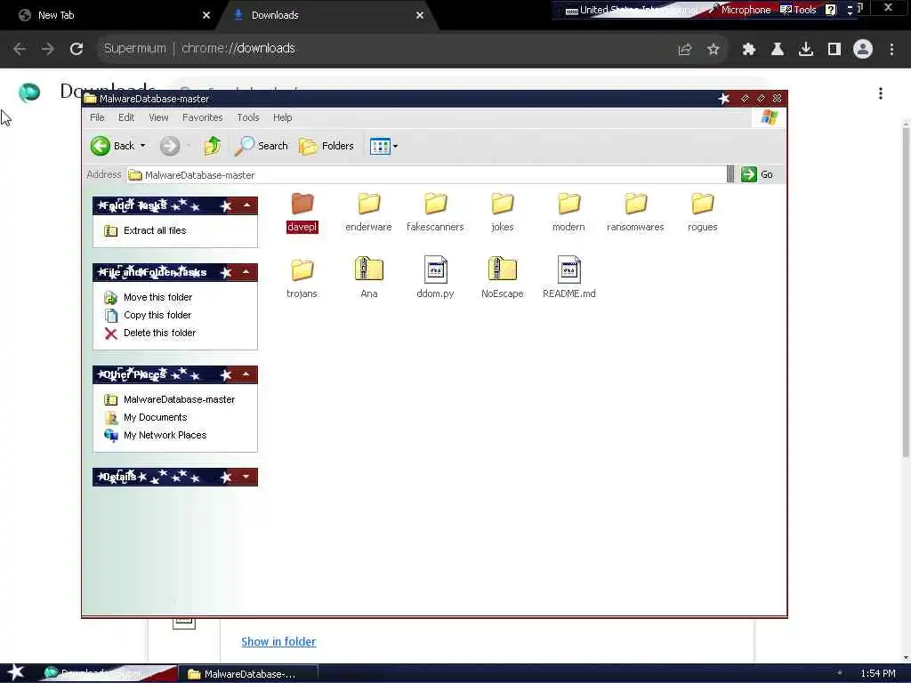Click the browser back arrow
The height and width of the screenshot is (683, 911).
click(20, 49)
